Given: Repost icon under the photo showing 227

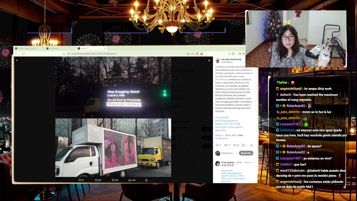Looking at the screenshot, I should pyautogui.click(x=98, y=180).
